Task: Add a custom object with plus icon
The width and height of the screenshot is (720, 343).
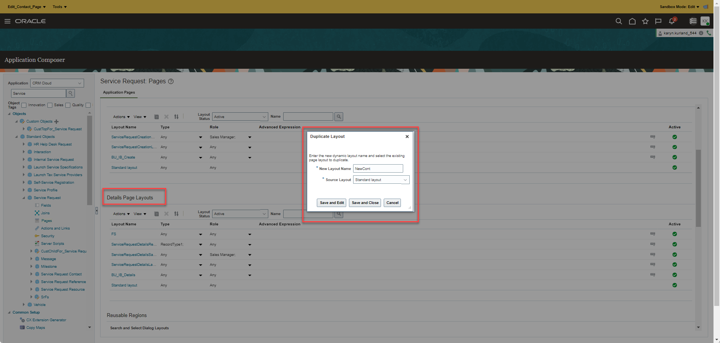Action: click(x=57, y=121)
